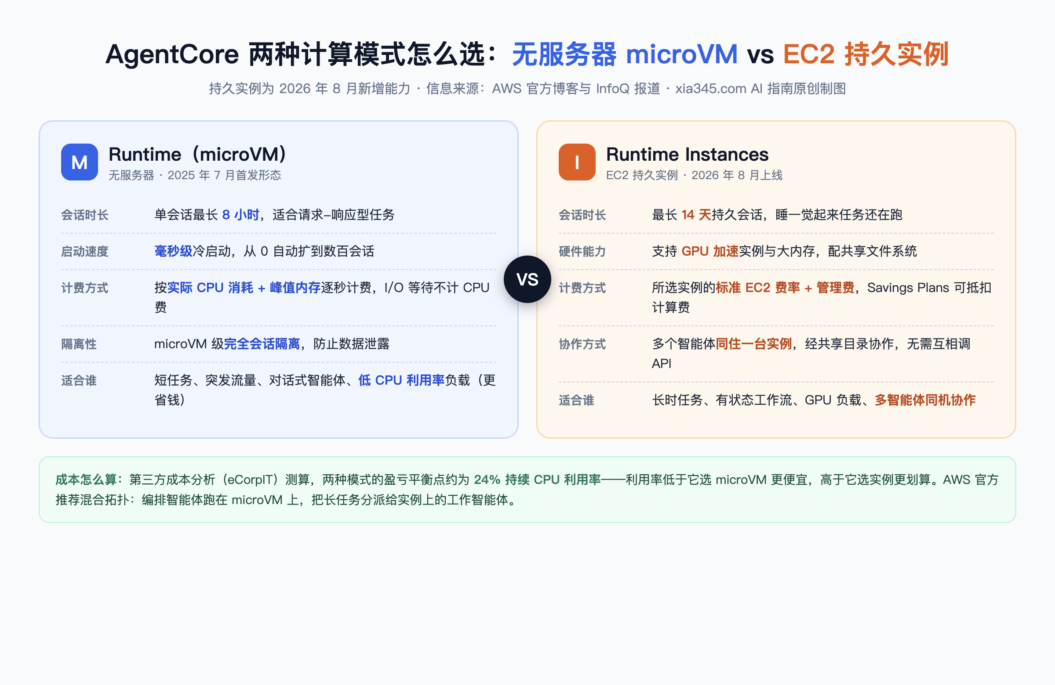Image resolution: width=1055 pixels, height=685 pixels.
Task: Click the dark VS circle badge
Action: 527,279
